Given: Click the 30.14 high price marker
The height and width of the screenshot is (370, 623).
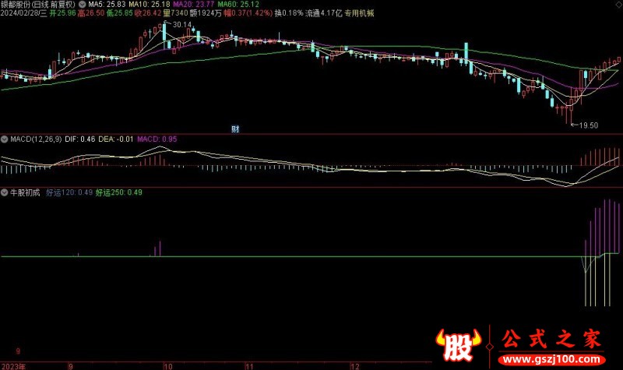Looking at the screenshot, I should coord(181,25).
